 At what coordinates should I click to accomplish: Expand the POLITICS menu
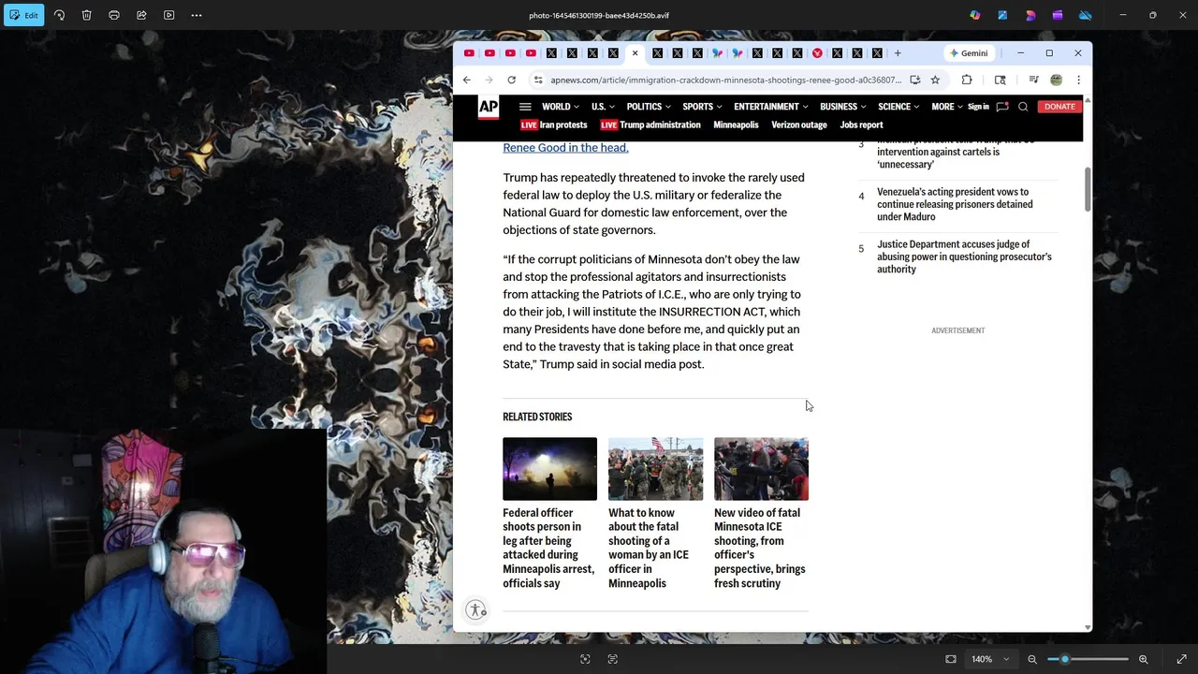648,107
